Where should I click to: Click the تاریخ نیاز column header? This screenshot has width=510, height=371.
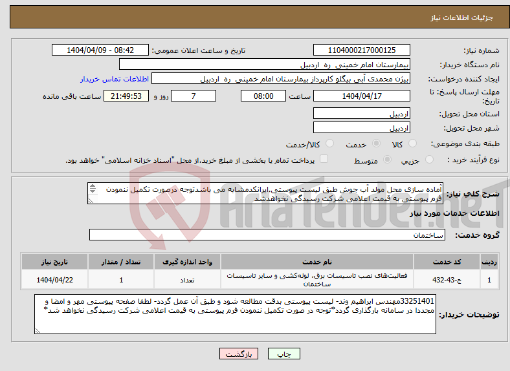(54, 262)
